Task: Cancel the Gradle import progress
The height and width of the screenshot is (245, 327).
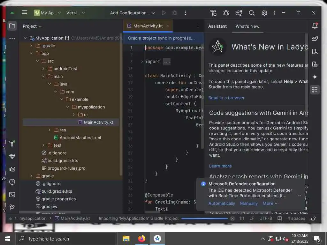Action: (232, 219)
